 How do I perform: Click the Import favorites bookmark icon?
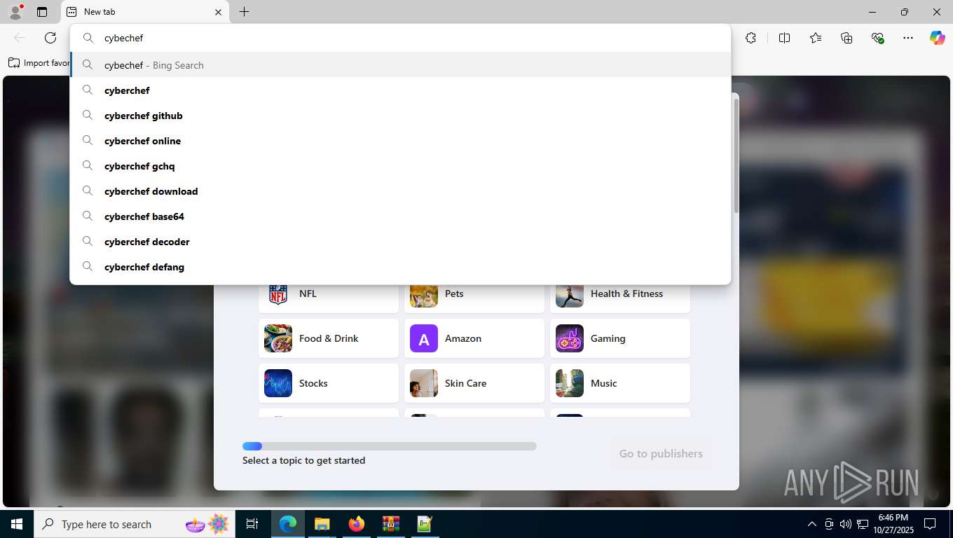click(14, 63)
